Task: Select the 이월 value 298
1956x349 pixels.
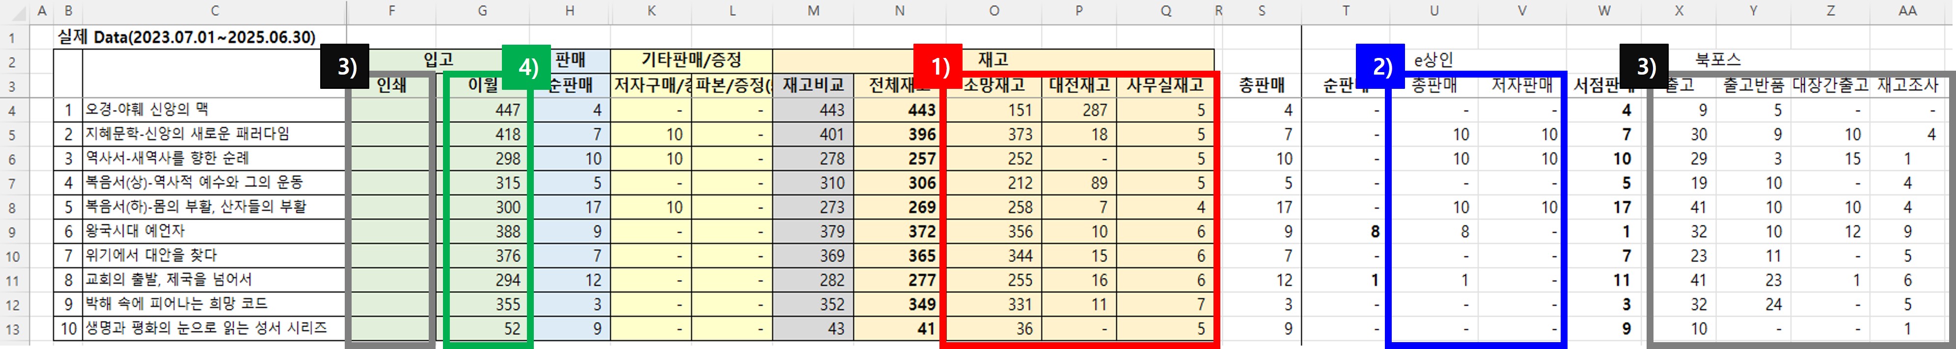Action: click(484, 158)
